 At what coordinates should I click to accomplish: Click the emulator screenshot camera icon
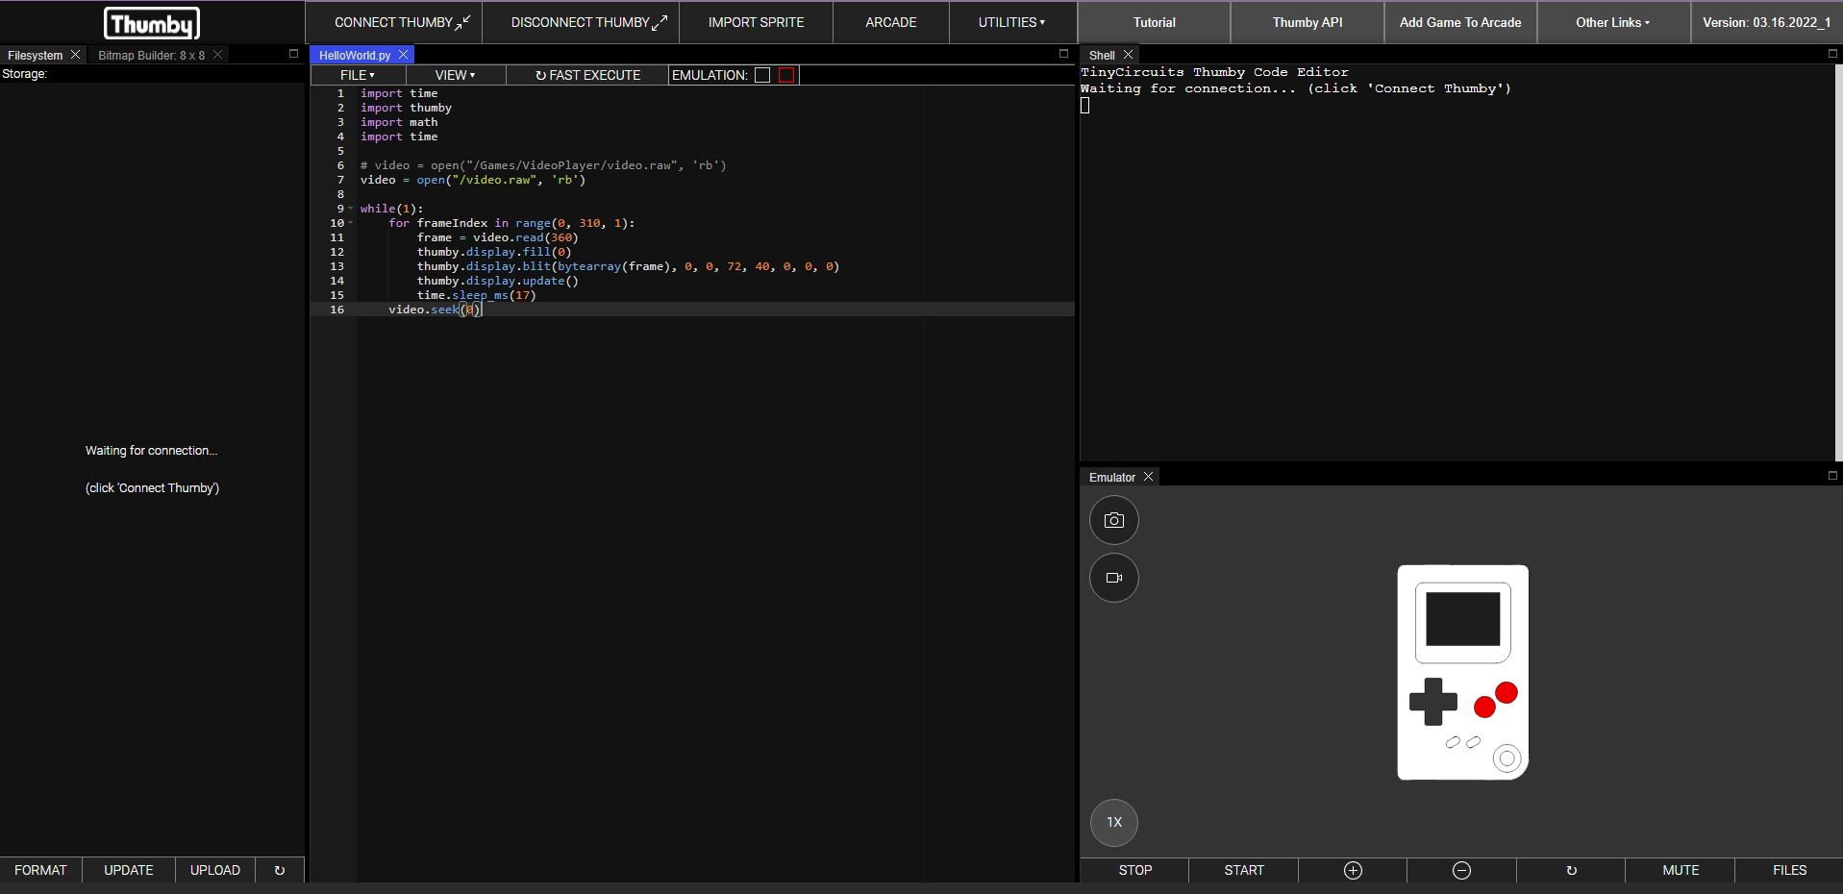pos(1113,520)
